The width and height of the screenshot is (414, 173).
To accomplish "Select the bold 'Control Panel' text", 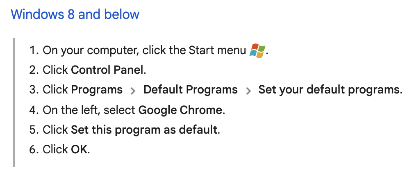I will pyautogui.click(x=107, y=70).
